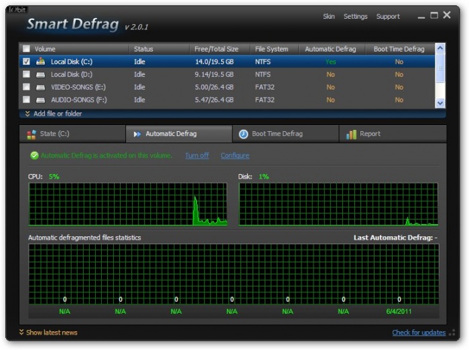This screenshot has width=469, height=350.
Task: Click the volume list scroll up arrow
Action: click(440, 48)
